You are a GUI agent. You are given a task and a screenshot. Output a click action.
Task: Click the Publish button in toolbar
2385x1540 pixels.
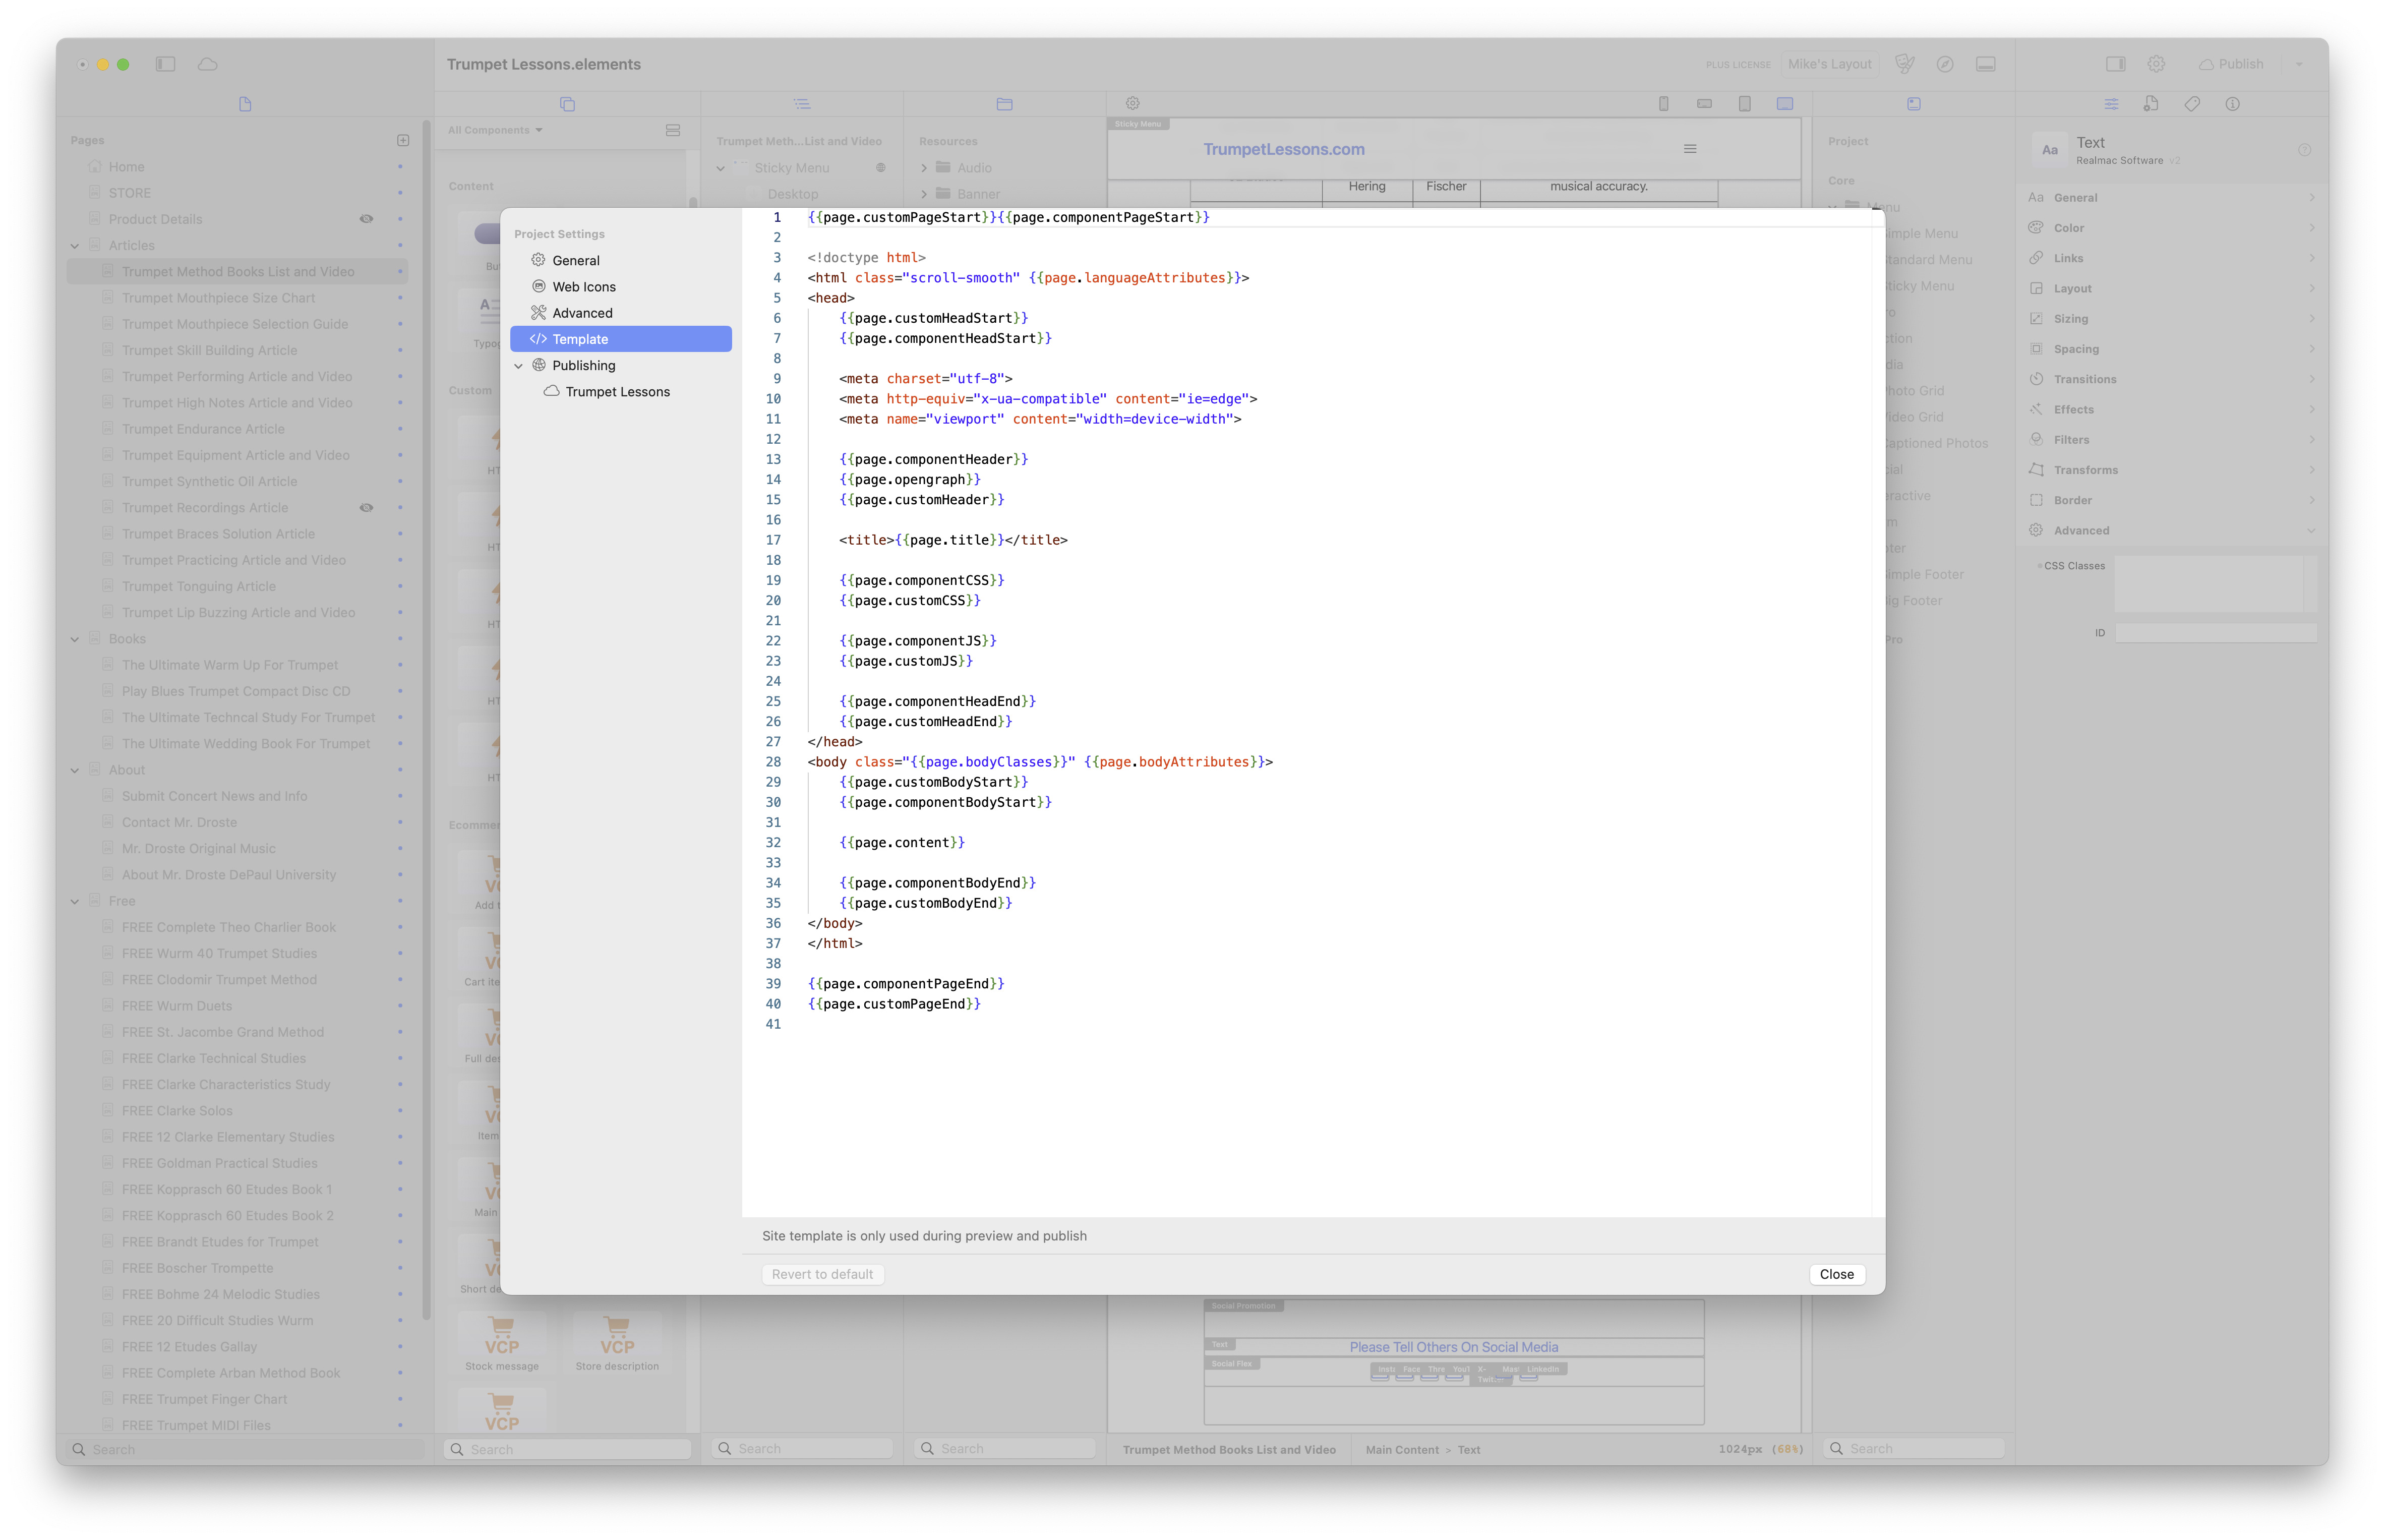click(x=2230, y=64)
